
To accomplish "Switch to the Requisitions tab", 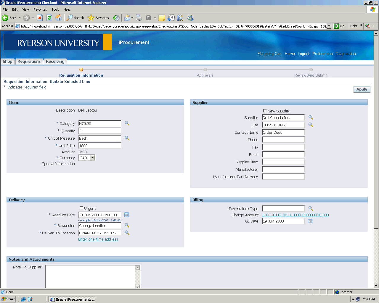I will (29, 62).
